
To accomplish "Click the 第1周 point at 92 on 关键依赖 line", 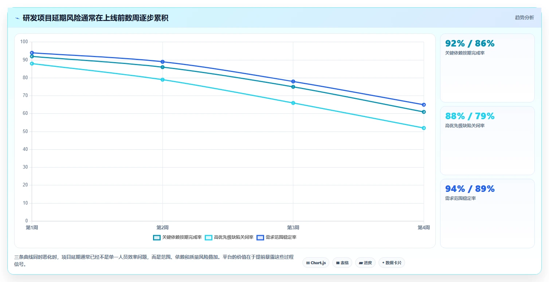I will pyautogui.click(x=32, y=56).
